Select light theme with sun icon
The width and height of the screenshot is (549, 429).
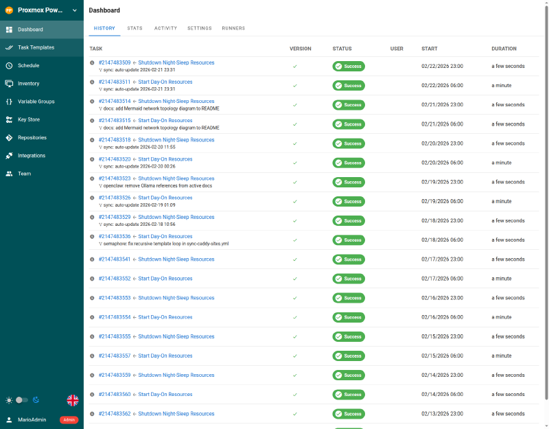coord(7,399)
